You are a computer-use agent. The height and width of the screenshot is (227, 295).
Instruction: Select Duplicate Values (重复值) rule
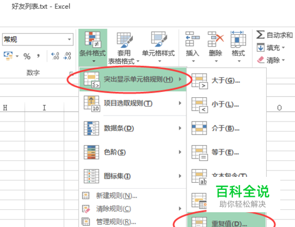(226, 221)
